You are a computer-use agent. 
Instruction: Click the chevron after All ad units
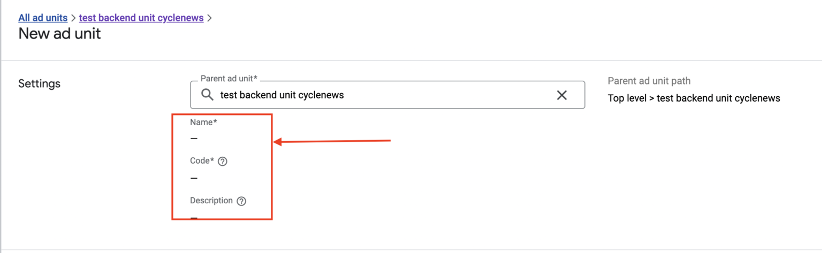(x=73, y=18)
